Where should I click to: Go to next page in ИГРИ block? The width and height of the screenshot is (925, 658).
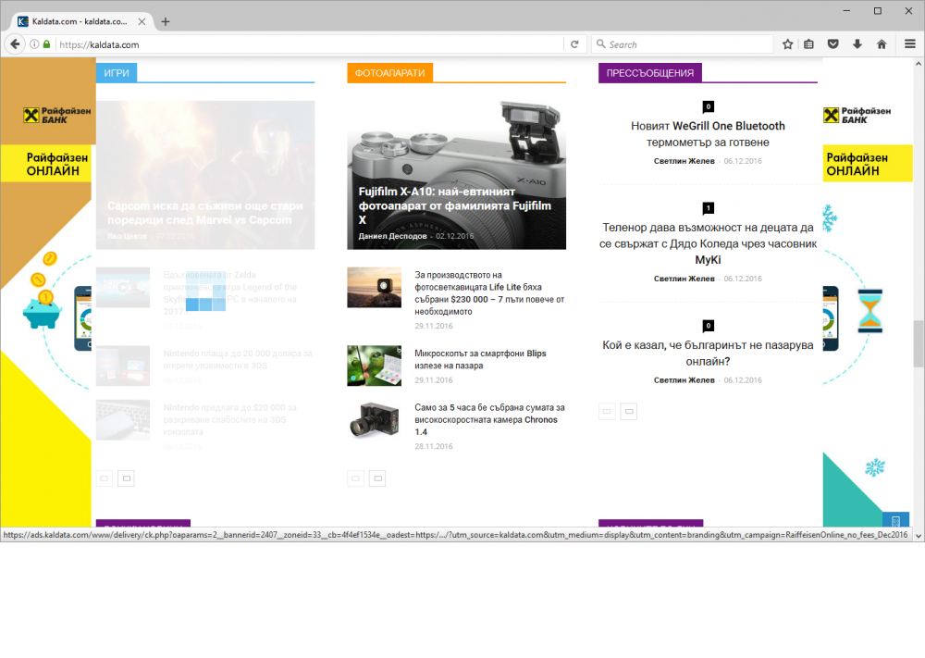point(126,478)
